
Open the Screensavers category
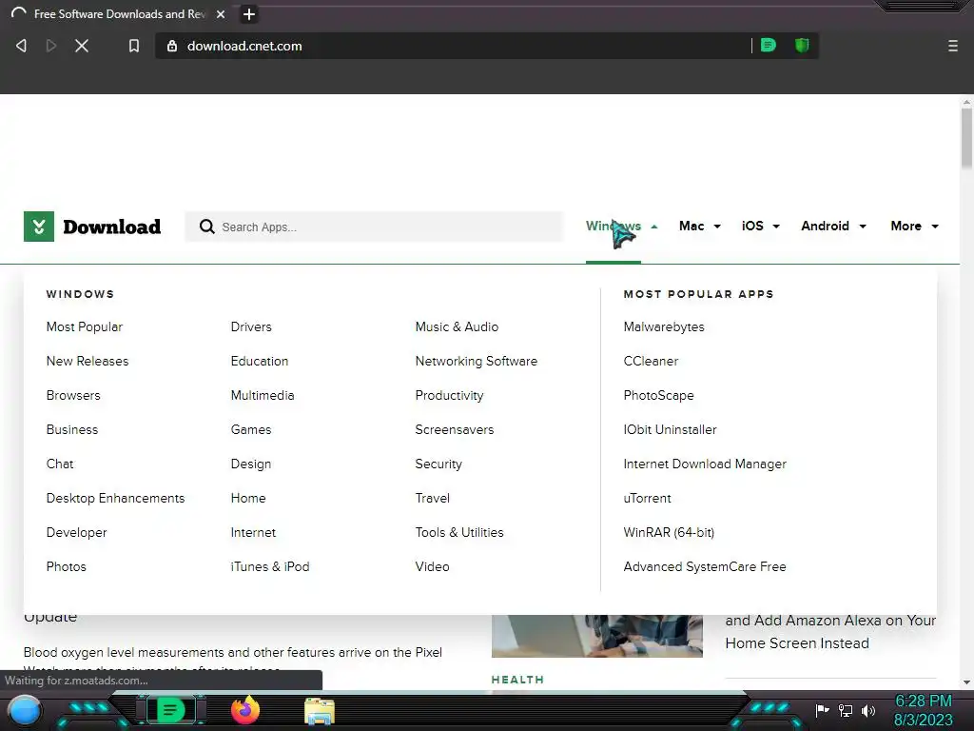(x=454, y=429)
